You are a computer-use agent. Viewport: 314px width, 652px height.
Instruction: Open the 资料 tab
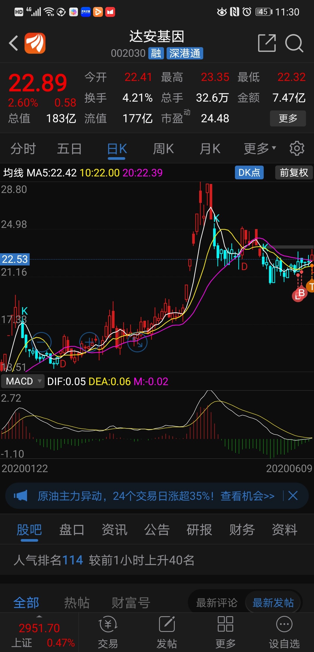[285, 529]
